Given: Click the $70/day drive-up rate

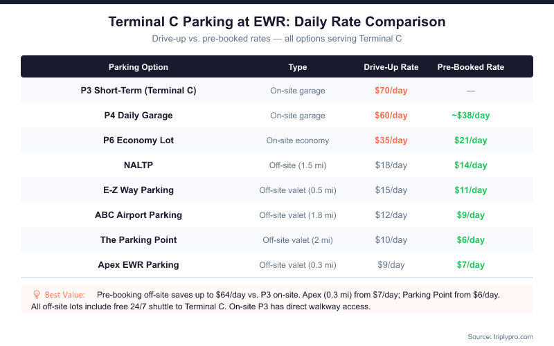Looking at the screenshot, I should pyautogui.click(x=391, y=91).
